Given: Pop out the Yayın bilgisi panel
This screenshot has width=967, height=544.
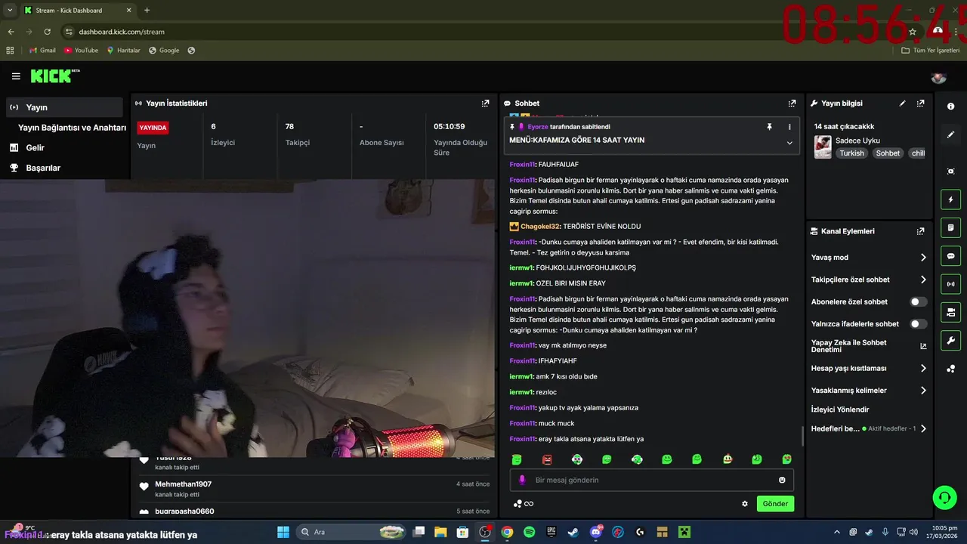Looking at the screenshot, I should pos(920,104).
